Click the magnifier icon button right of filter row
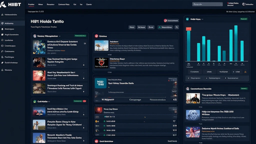 click(x=177, y=27)
